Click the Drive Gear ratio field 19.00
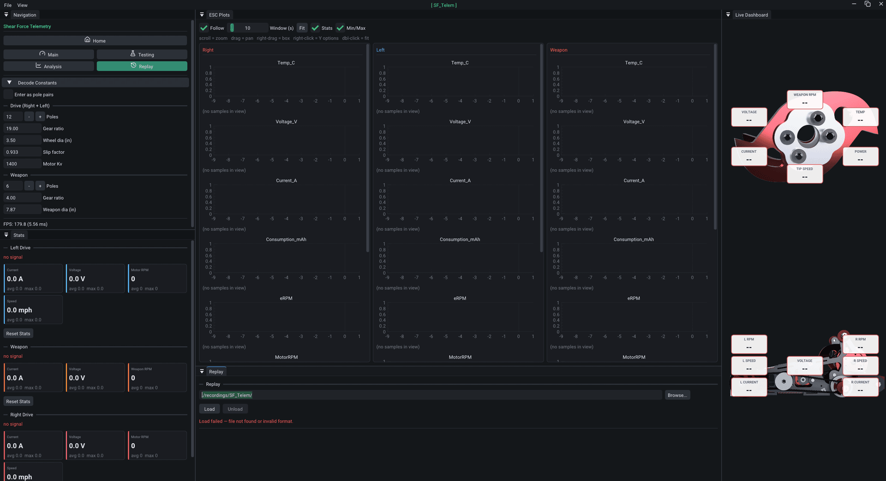886x481 pixels. point(22,129)
